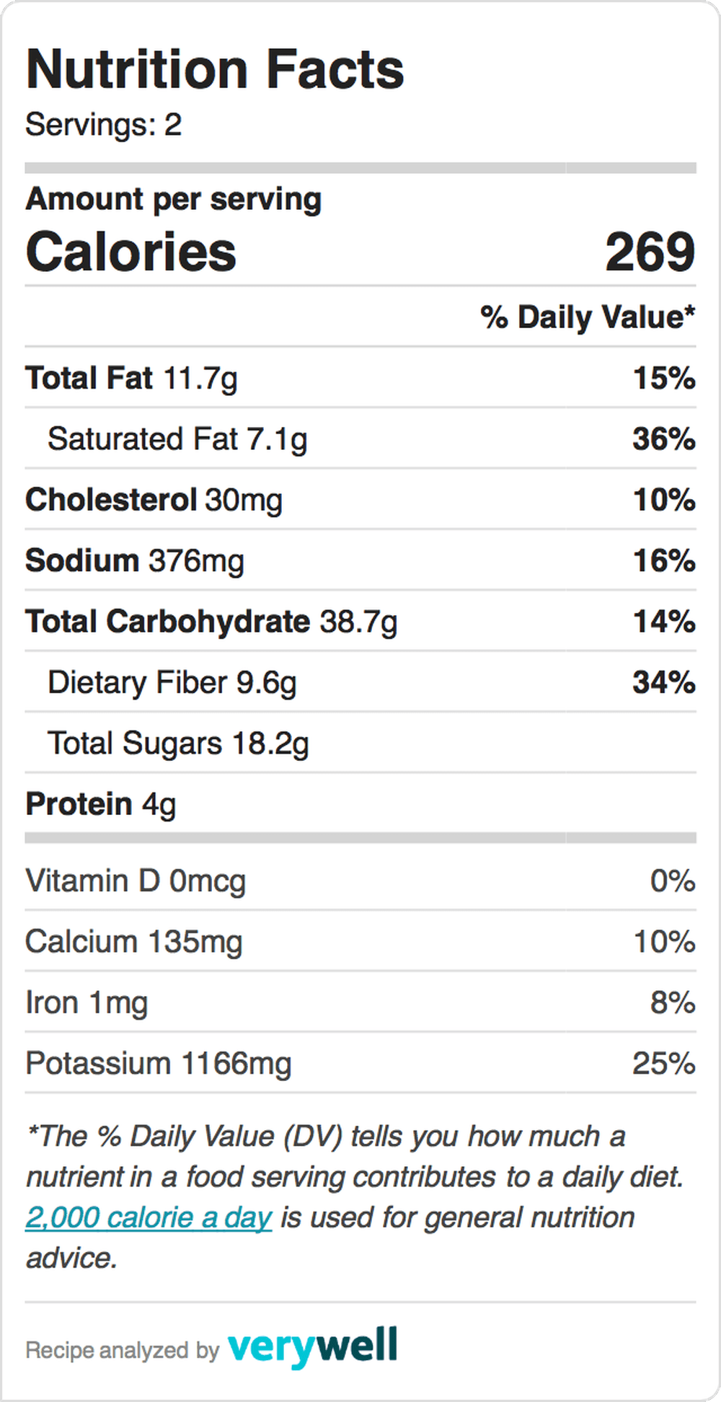Click the Potassium 1166mg row
The width and height of the screenshot is (721, 1402).
(x=360, y=1063)
